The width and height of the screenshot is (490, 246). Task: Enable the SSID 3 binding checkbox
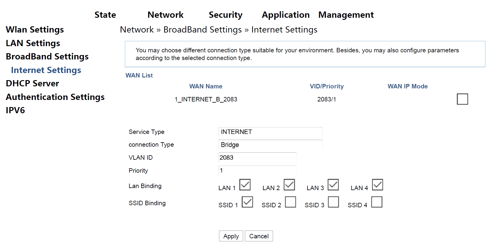(334, 202)
